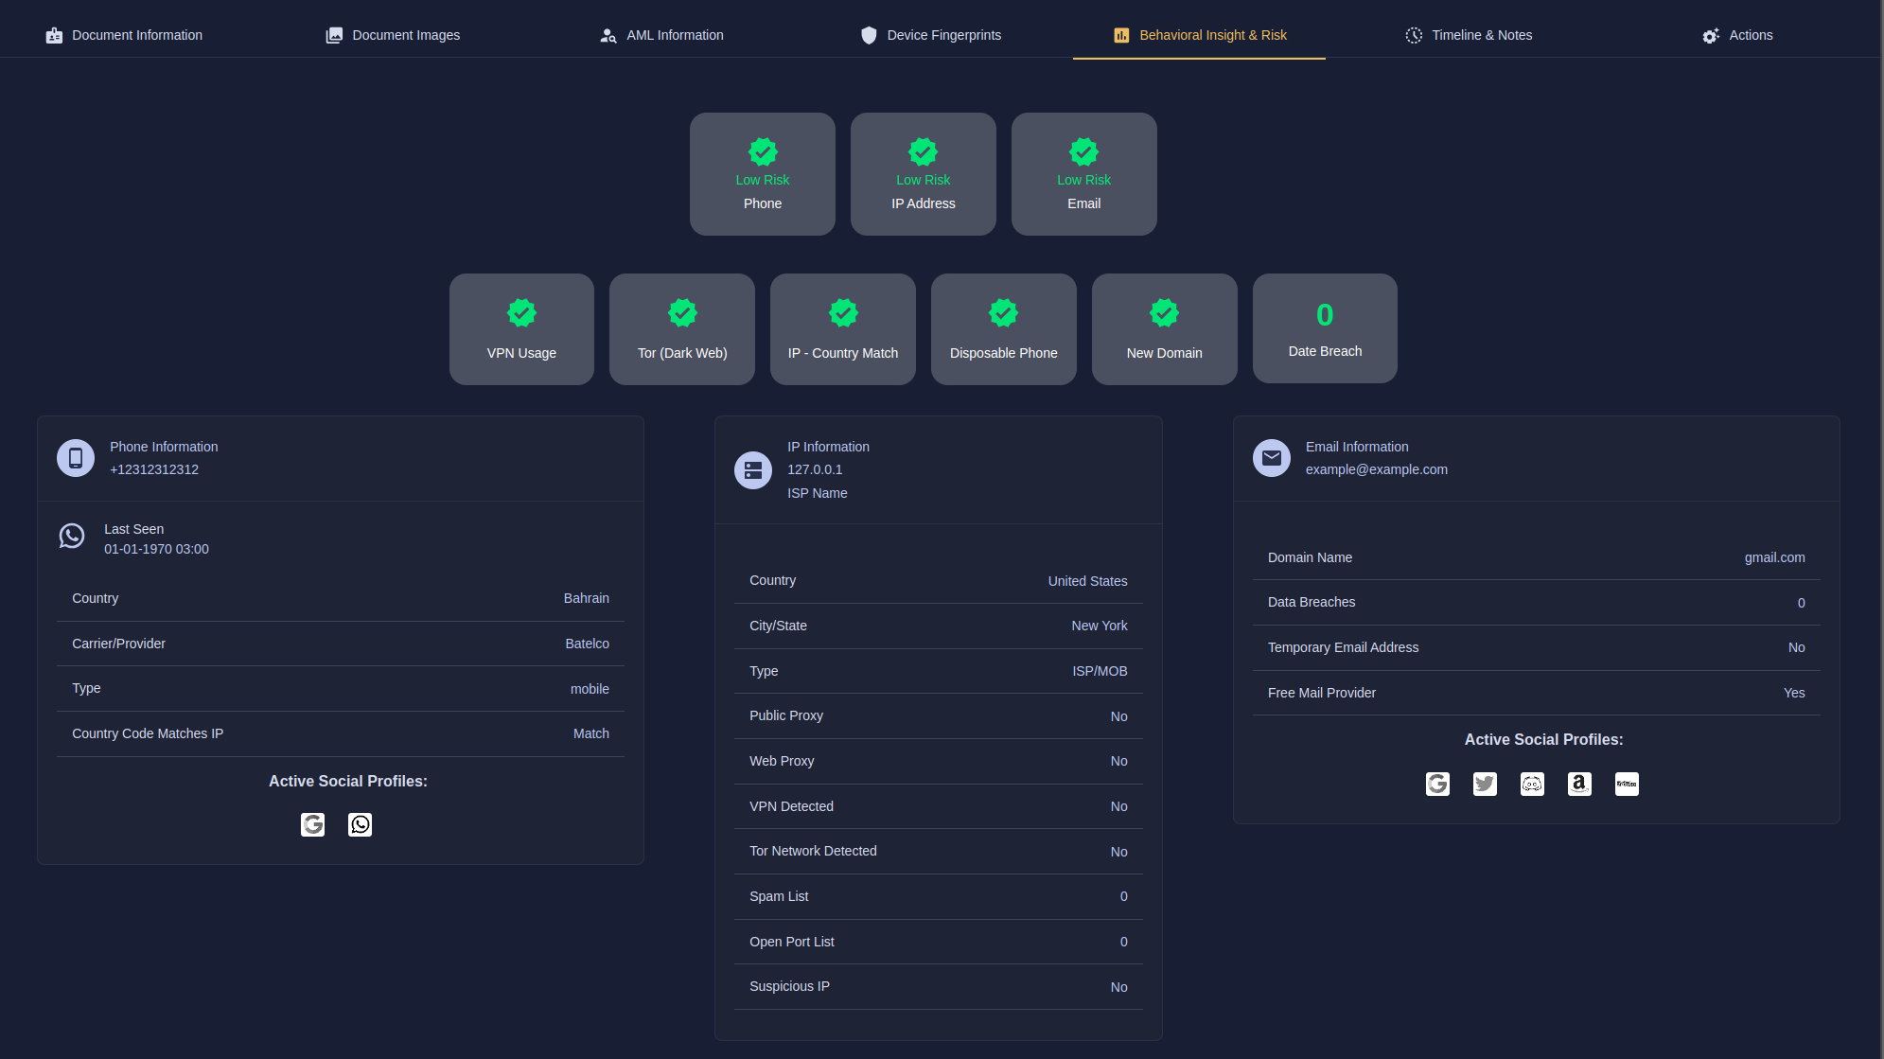Select the Low Risk Phone card
The width and height of the screenshot is (1884, 1059).
click(763, 174)
